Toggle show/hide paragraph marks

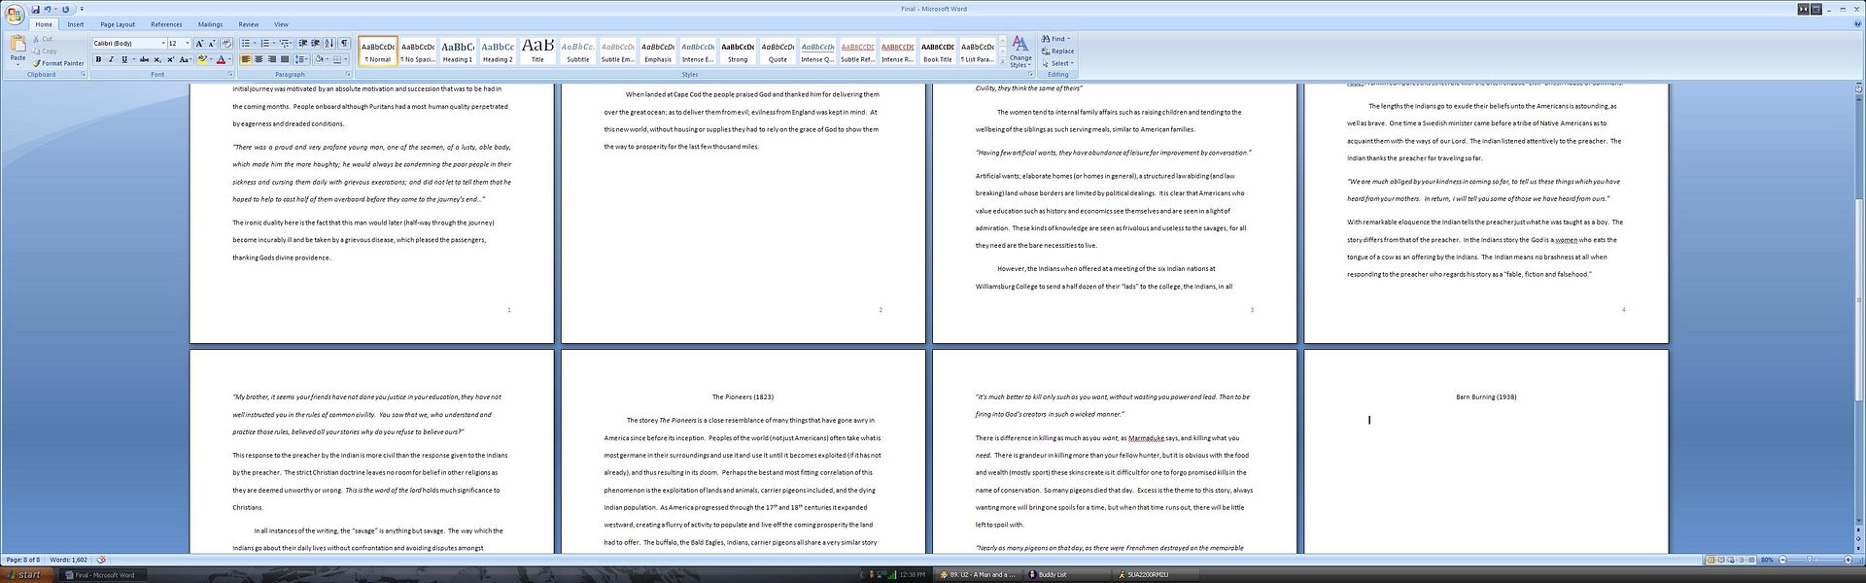coord(344,44)
